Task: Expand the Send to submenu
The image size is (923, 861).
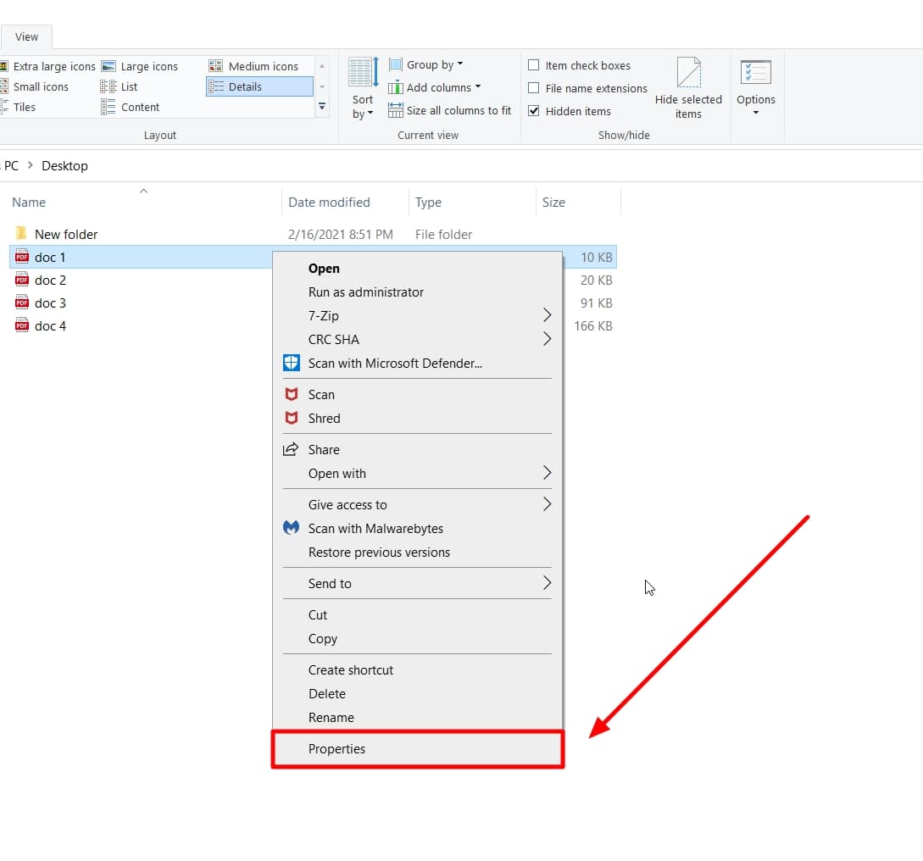Action: click(x=330, y=583)
